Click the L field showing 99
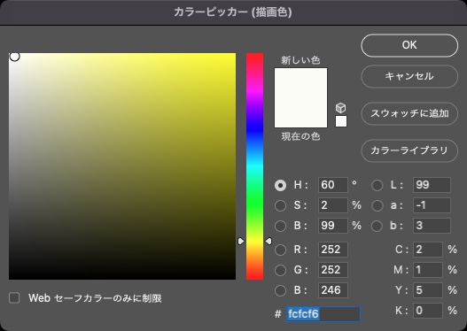This screenshot has height=331, width=467. (432, 185)
